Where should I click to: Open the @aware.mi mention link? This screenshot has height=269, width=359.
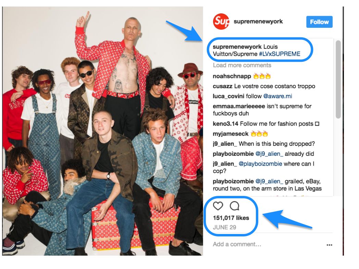(x=277, y=96)
